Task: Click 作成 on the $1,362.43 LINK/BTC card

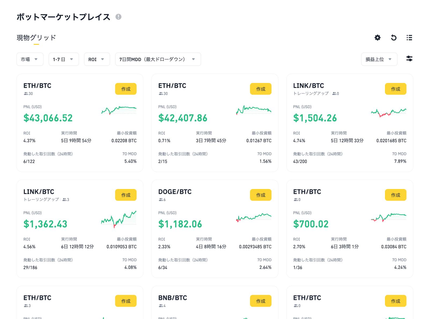Action: click(126, 195)
